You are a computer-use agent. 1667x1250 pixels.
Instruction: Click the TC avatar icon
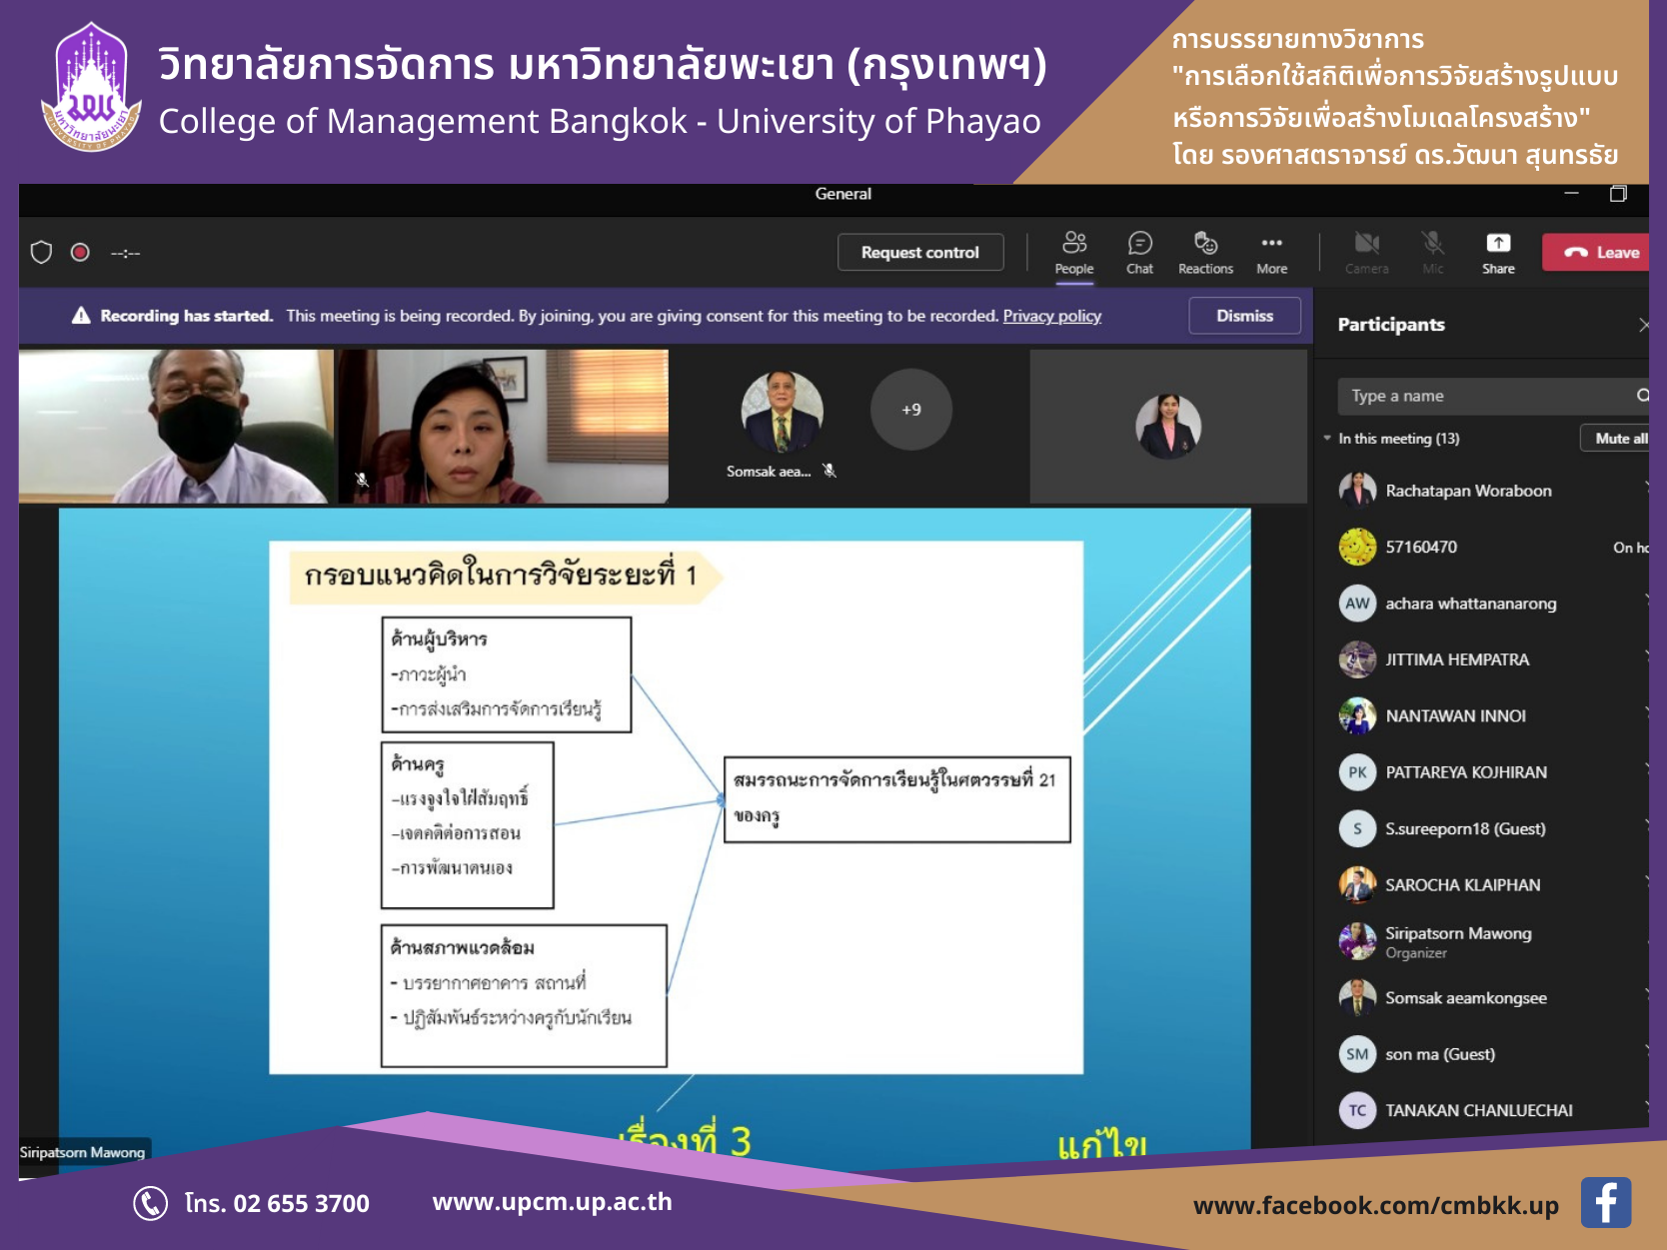click(x=1357, y=1110)
